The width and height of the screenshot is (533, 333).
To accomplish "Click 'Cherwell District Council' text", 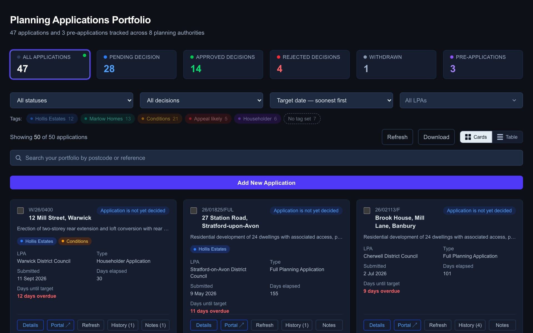I will click(x=391, y=256).
